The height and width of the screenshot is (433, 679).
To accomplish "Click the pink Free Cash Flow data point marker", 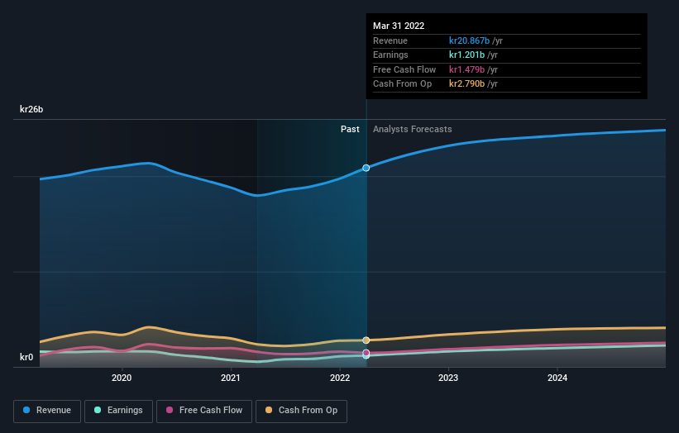I will pyautogui.click(x=366, y=353).
